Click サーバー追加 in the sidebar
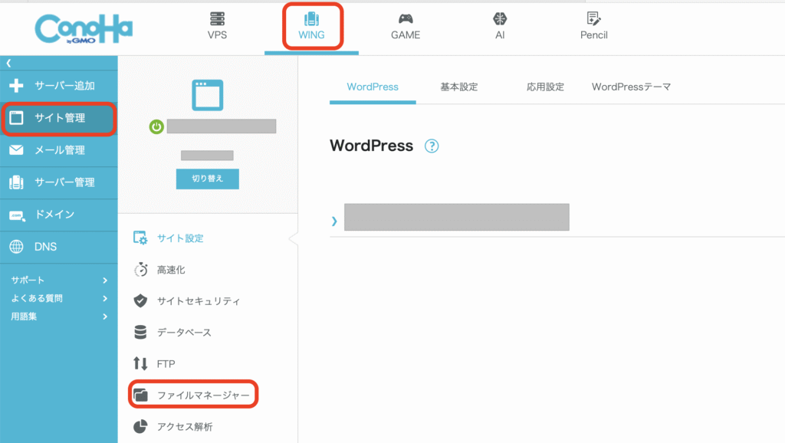785x443 pixels. (59, 86)
